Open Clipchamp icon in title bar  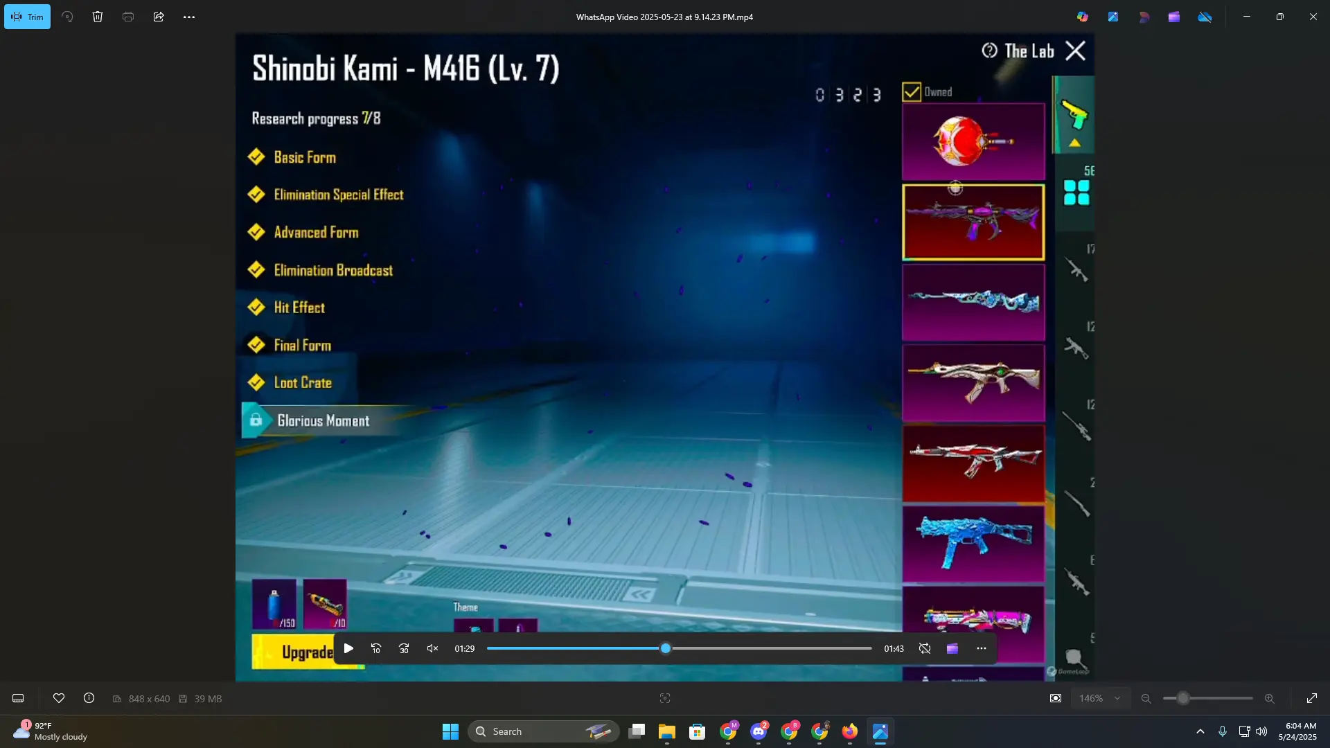(x=1174, y=17)
